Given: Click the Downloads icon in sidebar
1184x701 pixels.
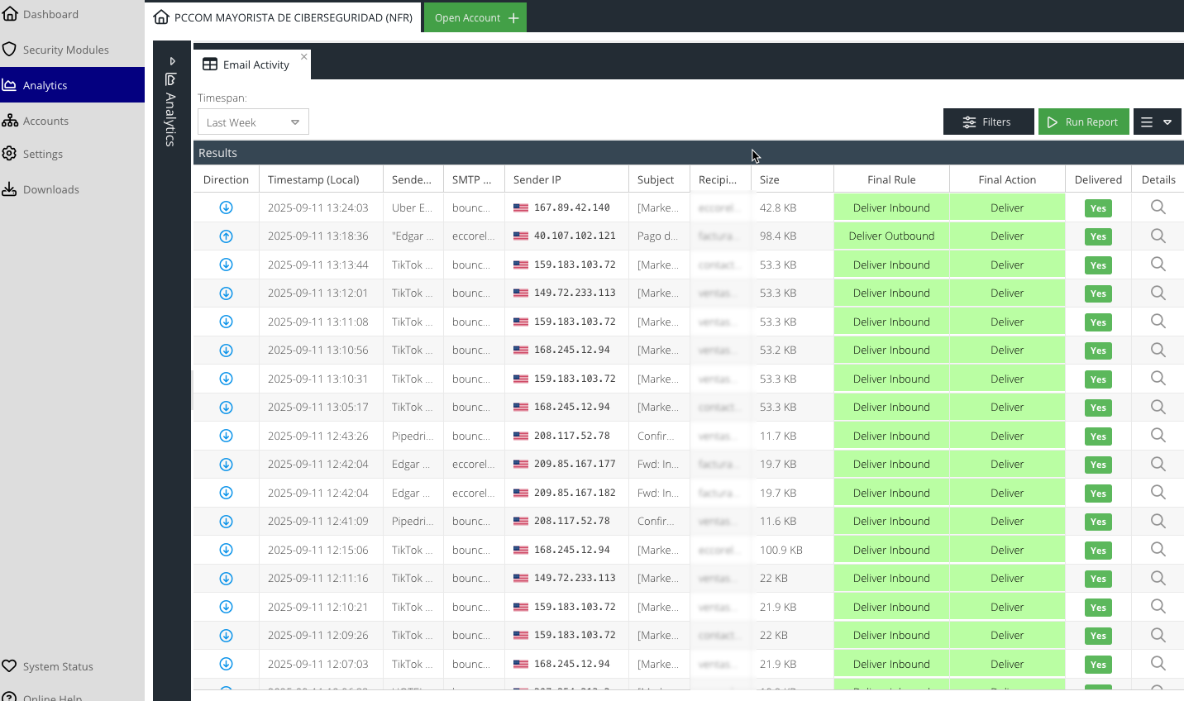Looking at the screenshot, I should coord(10,189).
